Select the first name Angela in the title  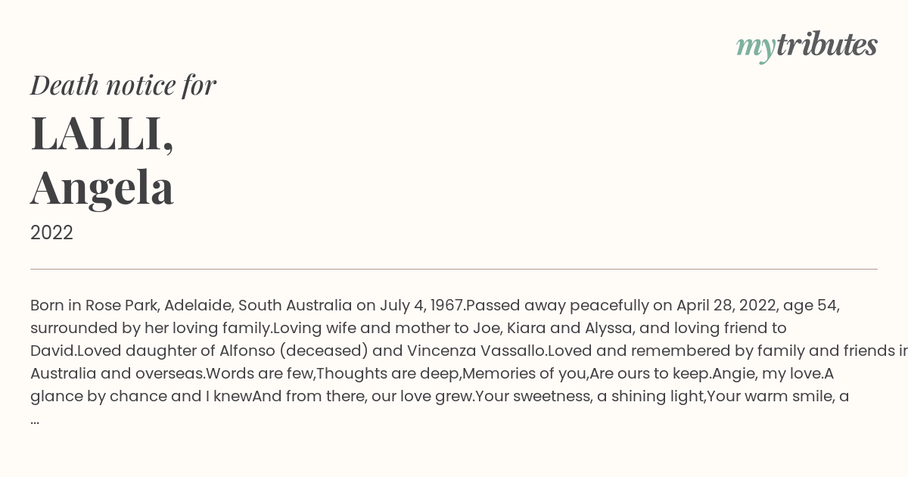pyautogui.click(x=102, y=187)
